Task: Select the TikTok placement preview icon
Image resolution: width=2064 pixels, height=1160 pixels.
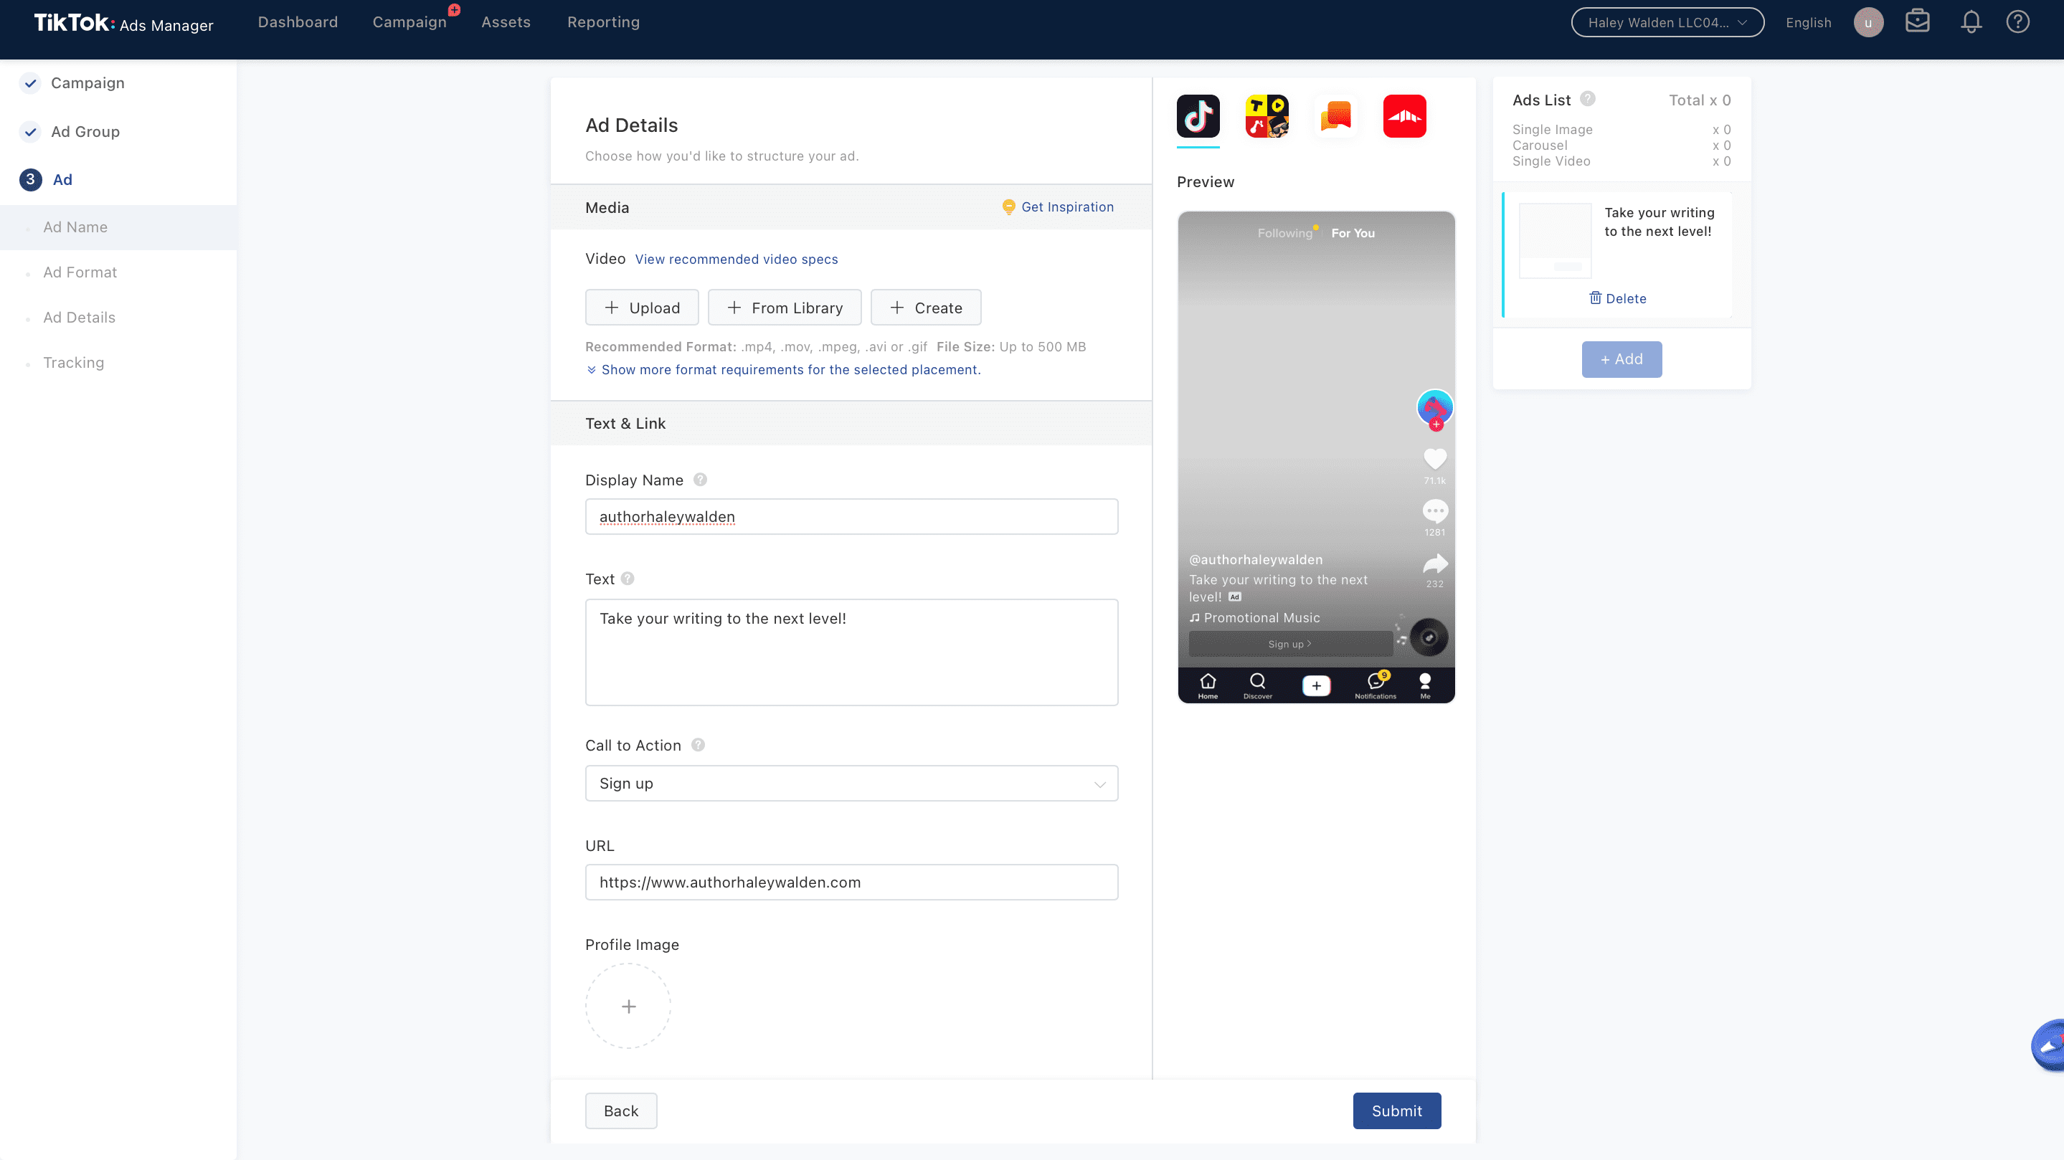Action: point(1198,116)
